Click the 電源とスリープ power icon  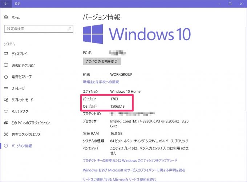6,77
